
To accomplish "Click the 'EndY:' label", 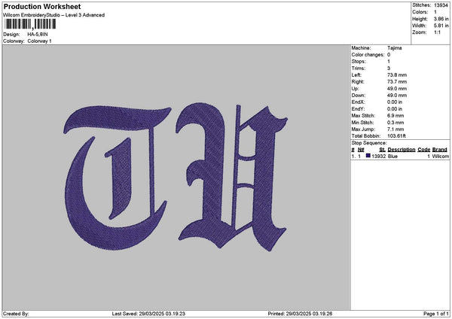I will (x=358, y=109).
